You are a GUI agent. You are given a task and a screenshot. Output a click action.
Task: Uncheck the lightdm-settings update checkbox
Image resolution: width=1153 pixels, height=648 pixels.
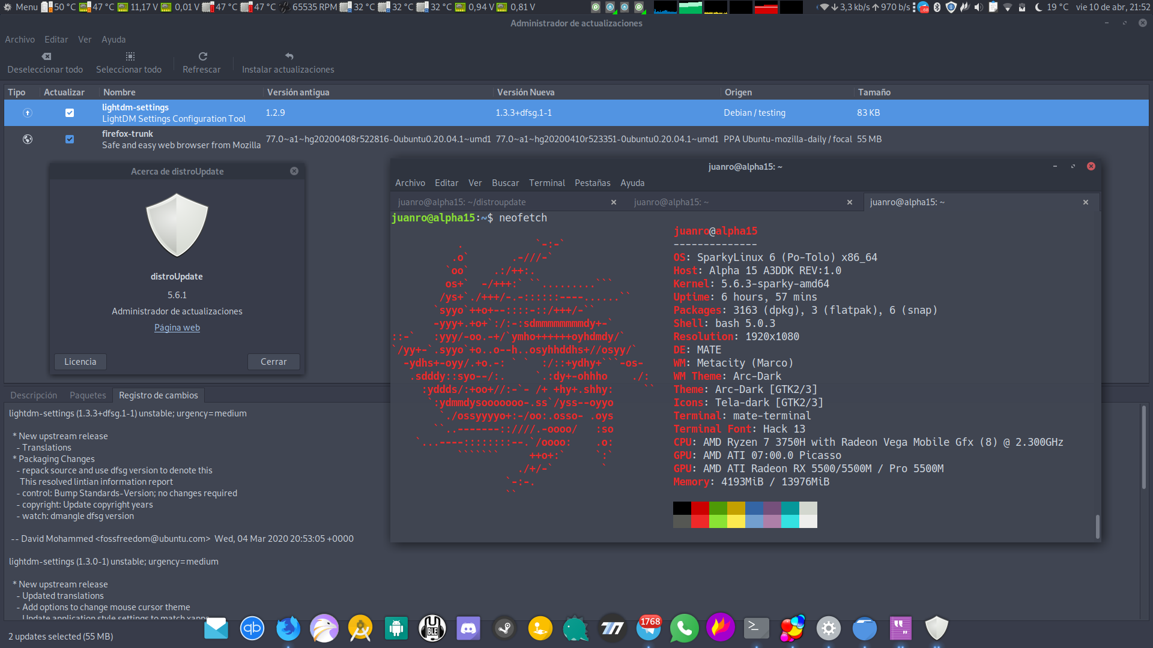70,113
